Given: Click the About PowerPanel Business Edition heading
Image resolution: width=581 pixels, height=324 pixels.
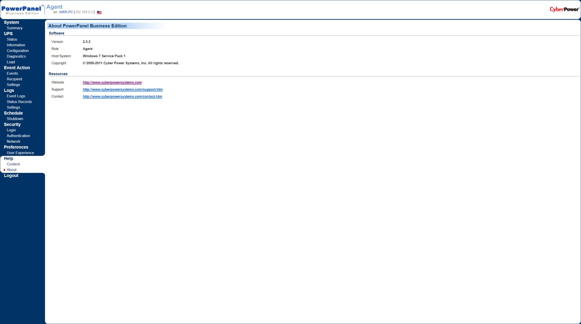Looking at the screenshot, I should click(88, 26).
